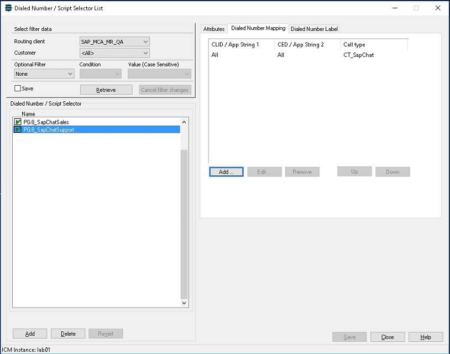Click the Name column header in the list
Image resolution: width=450 pixels, height=354 pixels.
coord(28,114)
